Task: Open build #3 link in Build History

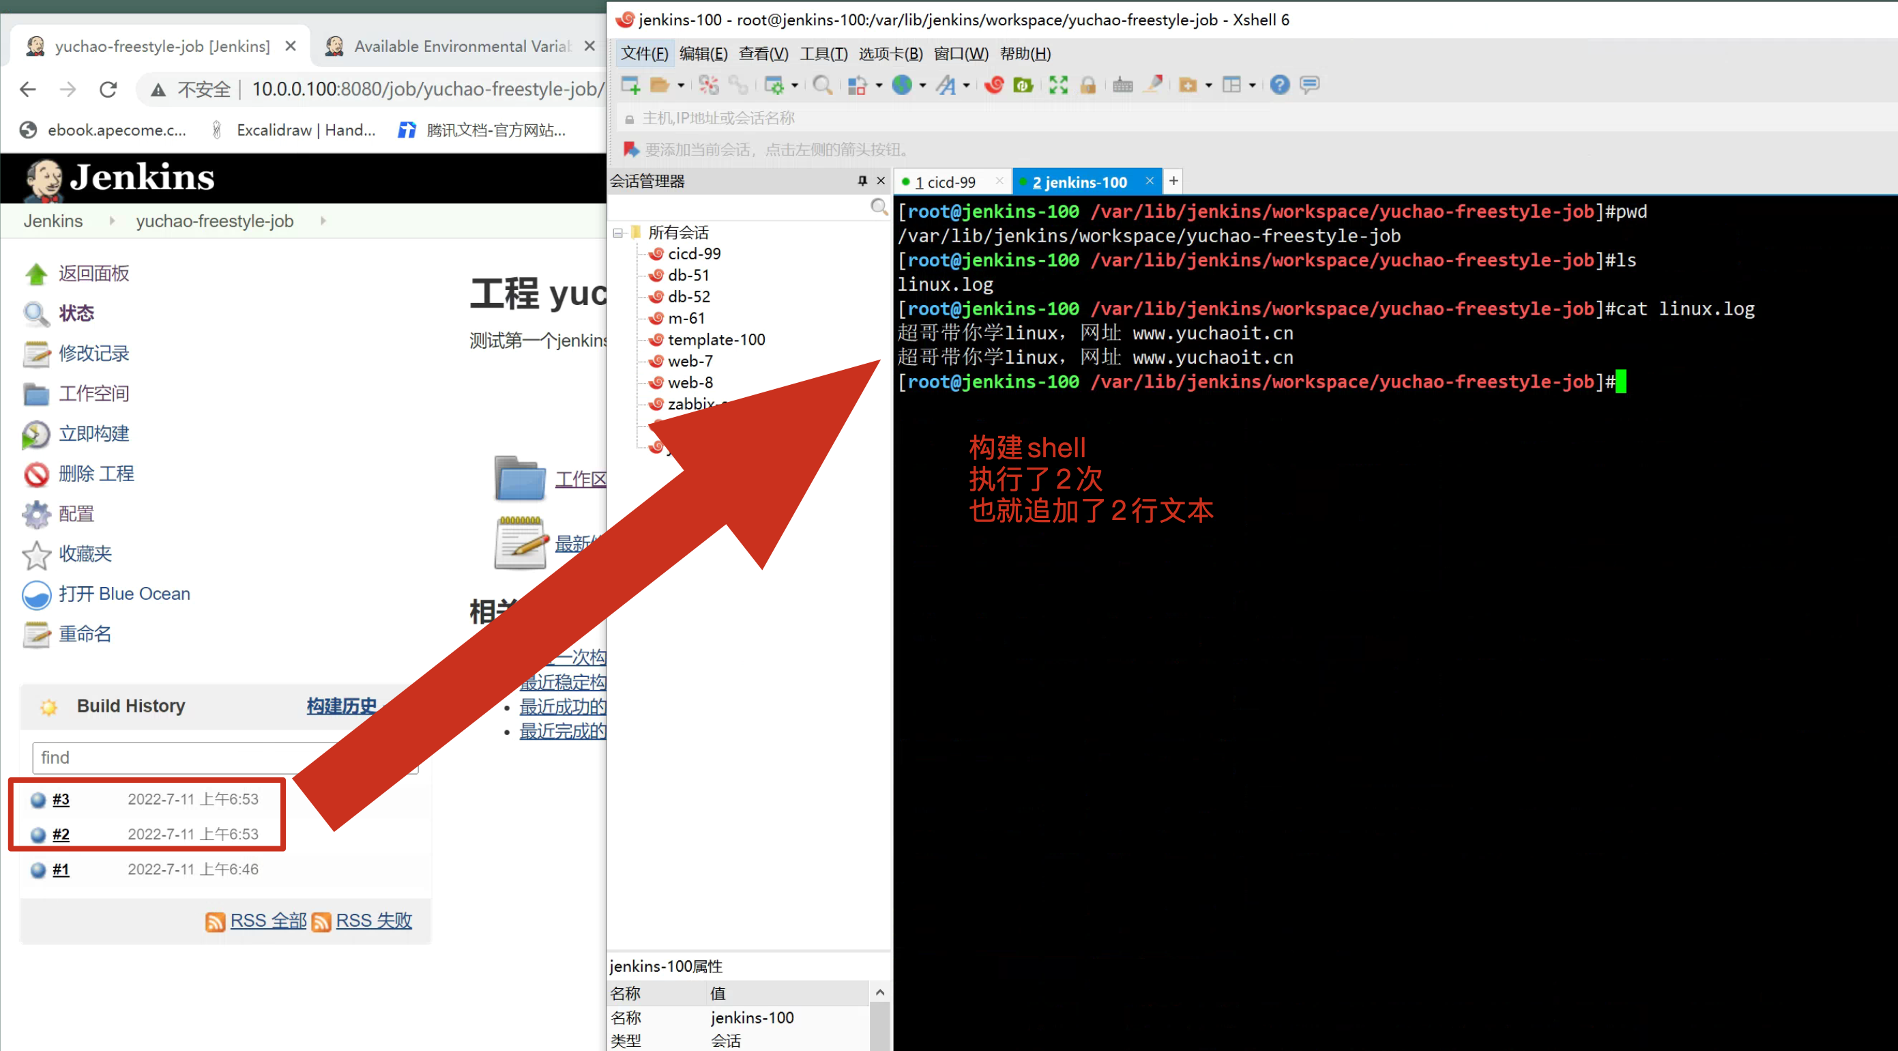Action: (x=61, y=800)
